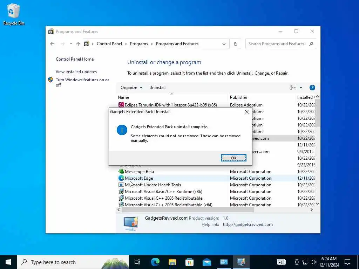Expand the address bar history dropdown
359x269 pixels.
(224, 44)
